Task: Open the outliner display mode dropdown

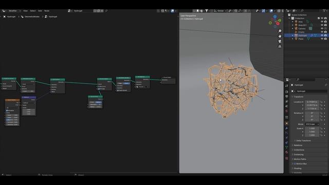Action: pos(295,11)
